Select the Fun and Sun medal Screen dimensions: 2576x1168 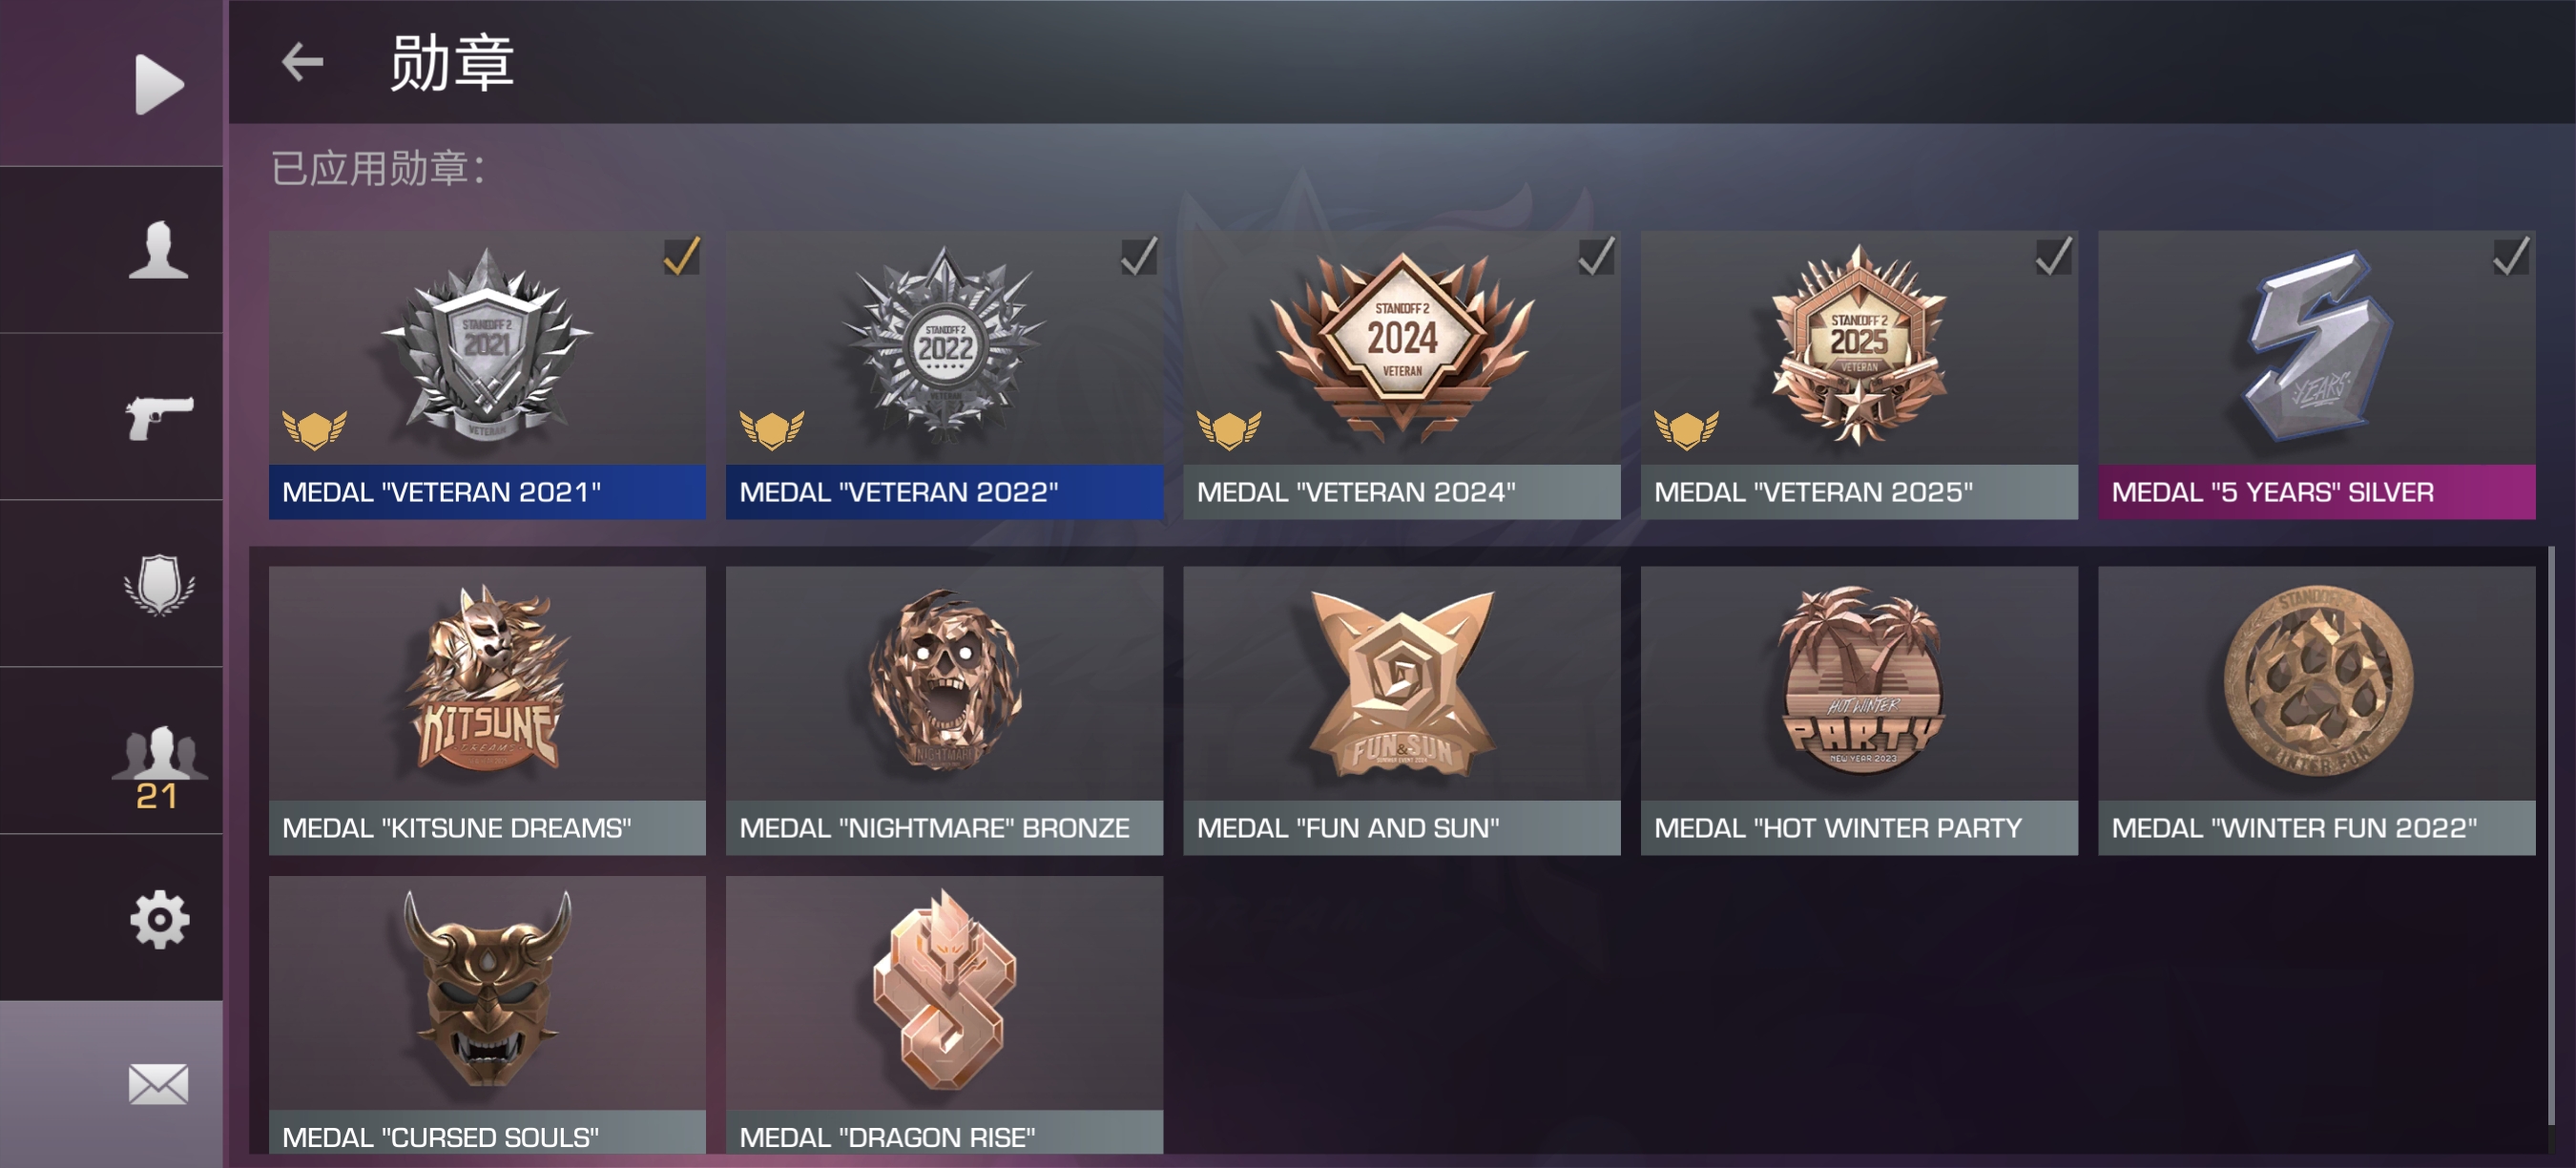pos(1401,710)
